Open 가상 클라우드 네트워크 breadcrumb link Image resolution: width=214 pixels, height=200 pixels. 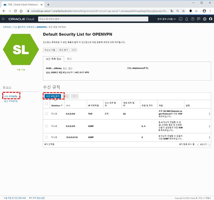tap(24, 27)
